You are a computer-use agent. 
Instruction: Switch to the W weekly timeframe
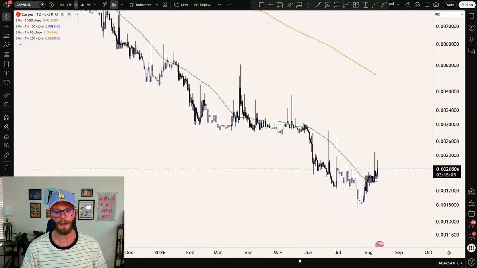pyautogui.click(x=88, y=5)
